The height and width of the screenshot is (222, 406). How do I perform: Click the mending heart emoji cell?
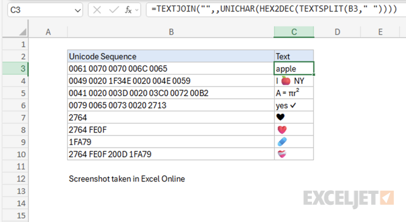(x=294, y=154)
